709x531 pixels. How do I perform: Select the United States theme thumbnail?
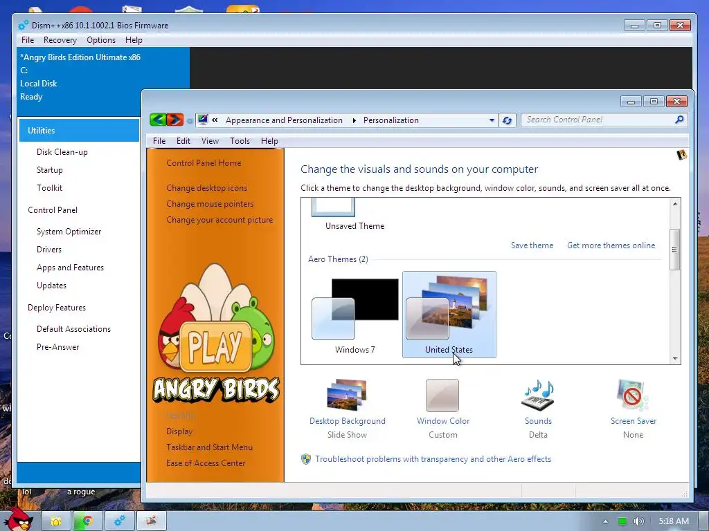(449, 315)
